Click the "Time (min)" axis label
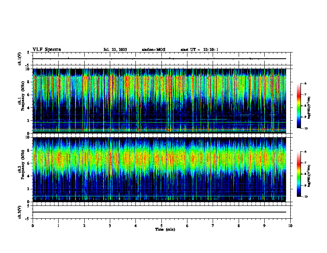The width and height of the screenshot is (327, 253). [x=165, y=229]
